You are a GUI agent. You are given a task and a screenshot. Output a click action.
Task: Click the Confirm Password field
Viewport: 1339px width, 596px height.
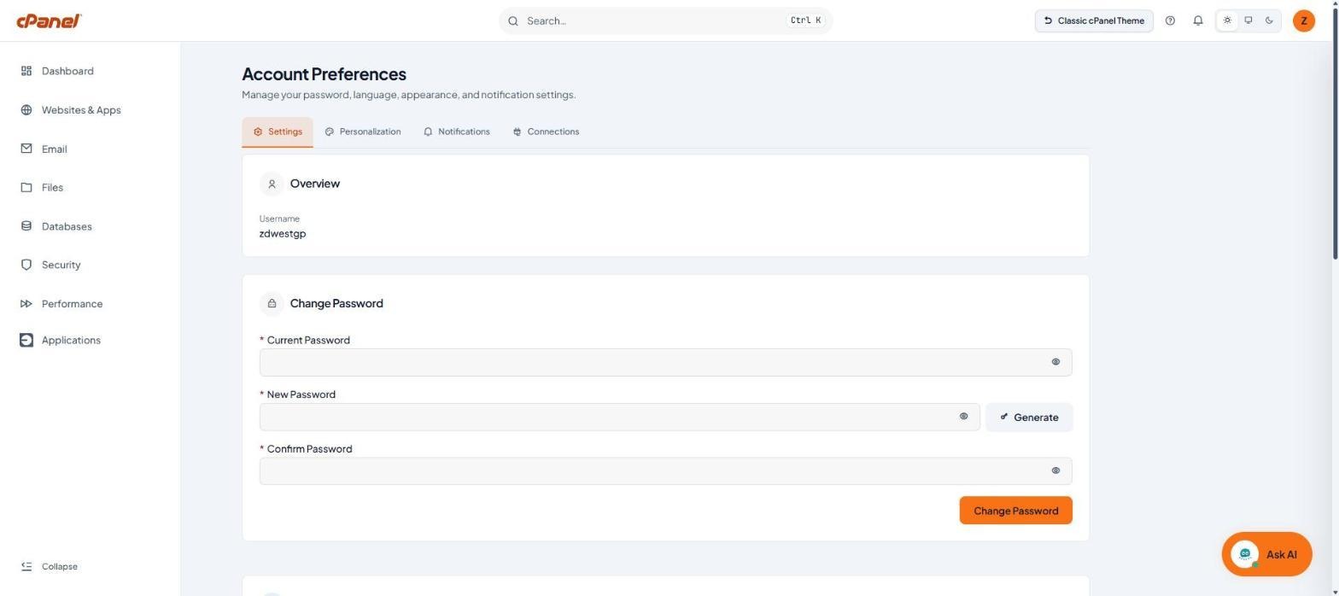click(666, 471)
